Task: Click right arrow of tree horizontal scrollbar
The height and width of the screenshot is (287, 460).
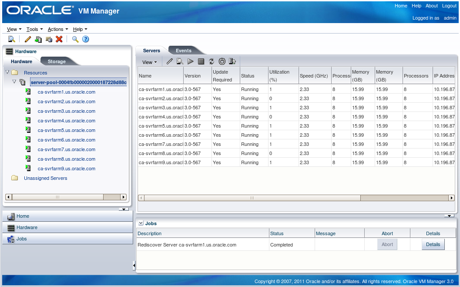Action: 124,197
